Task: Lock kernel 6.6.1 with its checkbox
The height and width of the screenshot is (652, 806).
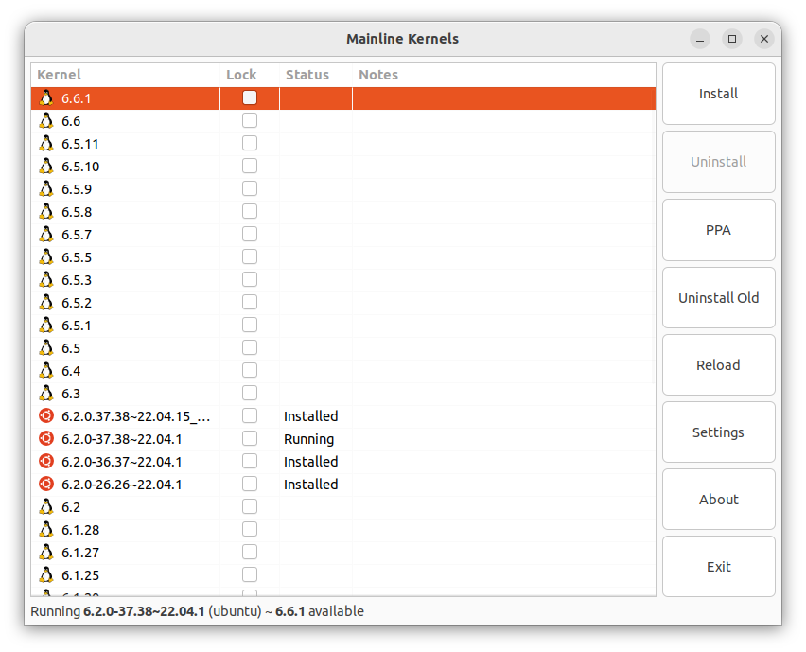Action: click(250, 97)
